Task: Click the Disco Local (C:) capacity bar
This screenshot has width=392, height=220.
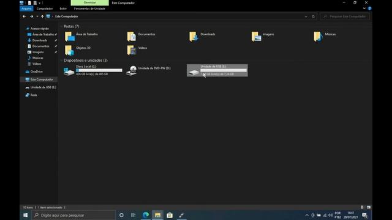Action: pos(99,70)
